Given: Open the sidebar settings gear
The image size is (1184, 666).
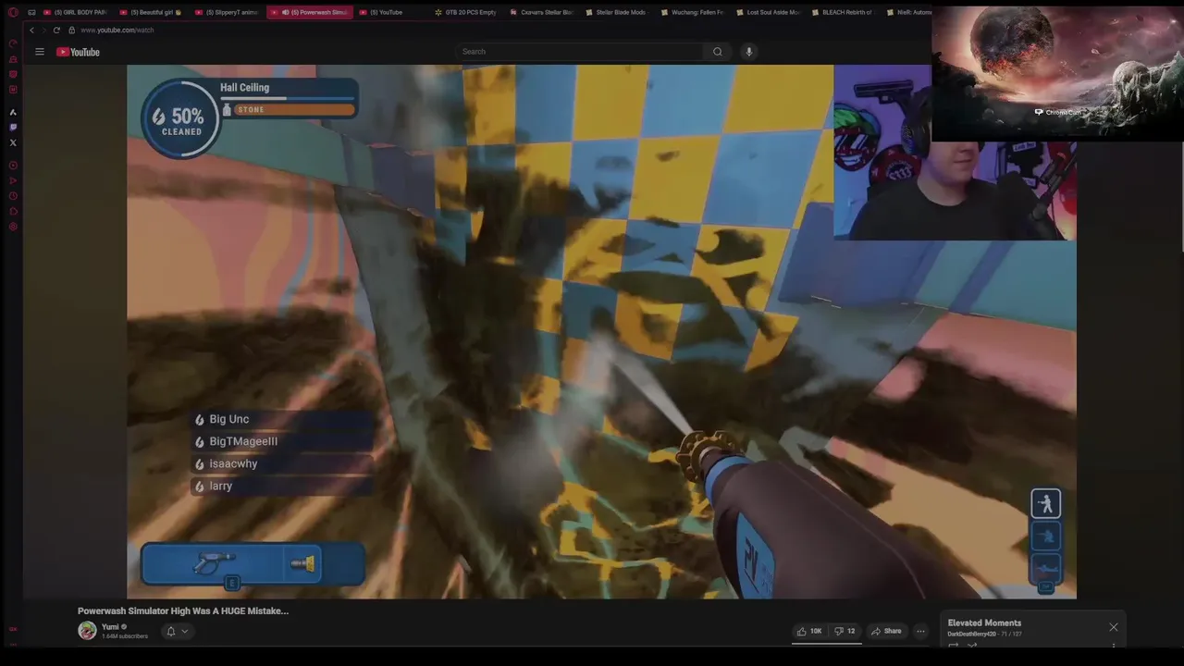Looking at the screenshot, I should coord(13,227).
